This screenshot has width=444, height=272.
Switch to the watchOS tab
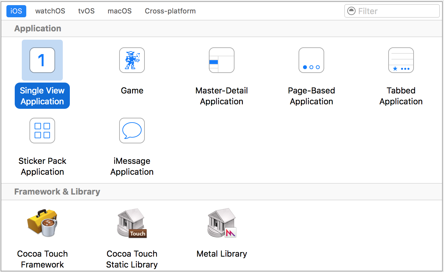(50, 11)
